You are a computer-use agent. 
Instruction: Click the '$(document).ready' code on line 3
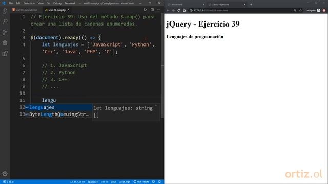click(x=54, y=38)
